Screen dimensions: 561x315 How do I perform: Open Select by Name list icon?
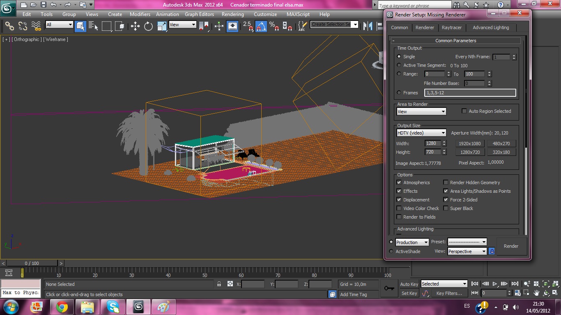click(94, 26)
